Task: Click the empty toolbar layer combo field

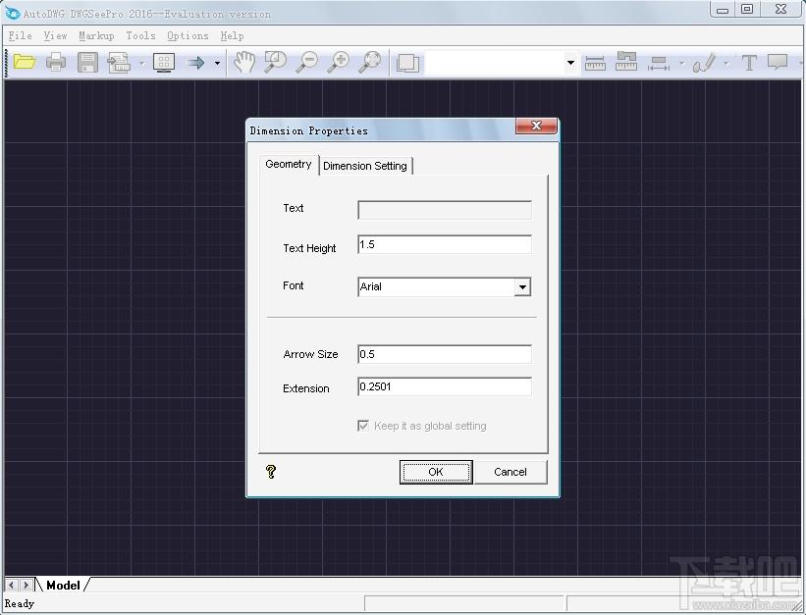Action: pos(495,63)
